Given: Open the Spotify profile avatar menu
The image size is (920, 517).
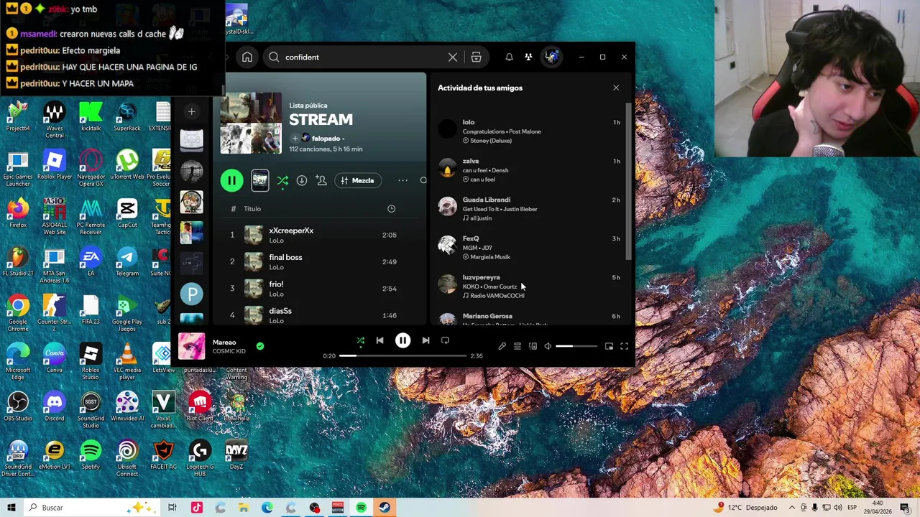Looking at the screenshot, I should (x=551, y=57).
